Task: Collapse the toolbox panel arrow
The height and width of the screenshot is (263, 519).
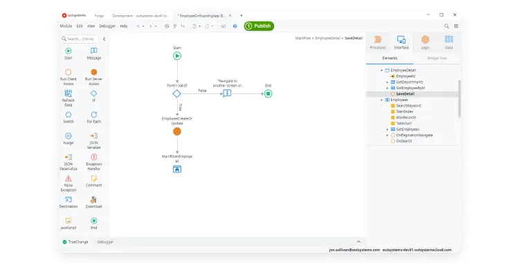Action: coord(104,39)
